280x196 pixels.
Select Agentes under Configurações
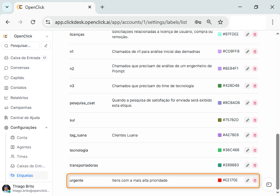point(24,147)
